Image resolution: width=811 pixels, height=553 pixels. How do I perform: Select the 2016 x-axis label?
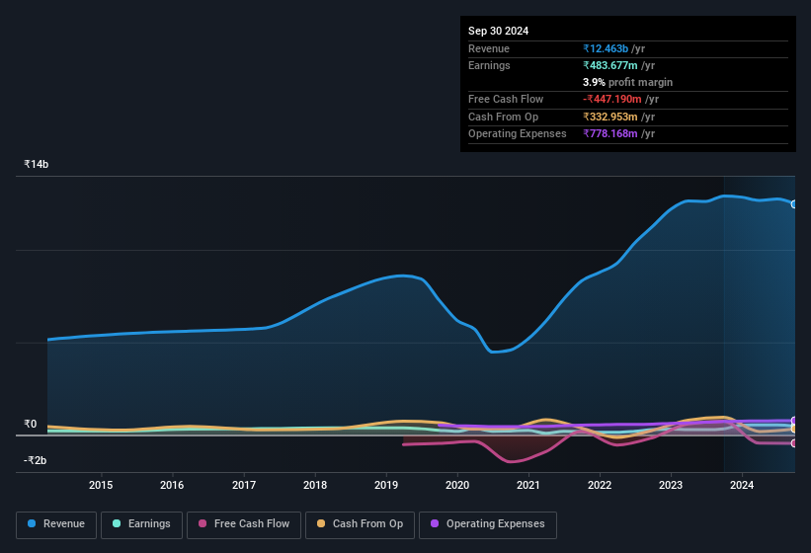pyautogui.click(x=172, y=485)
